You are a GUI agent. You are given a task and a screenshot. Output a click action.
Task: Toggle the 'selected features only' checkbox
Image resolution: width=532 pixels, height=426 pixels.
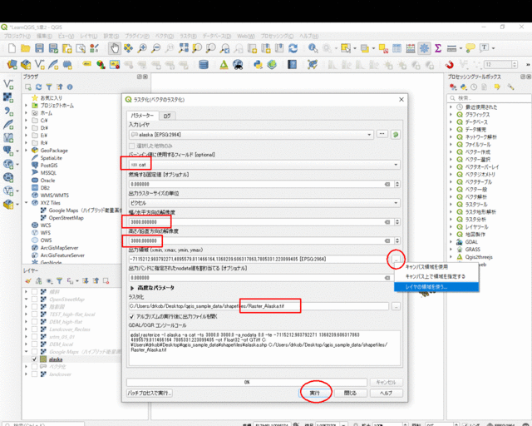point(131,146)
